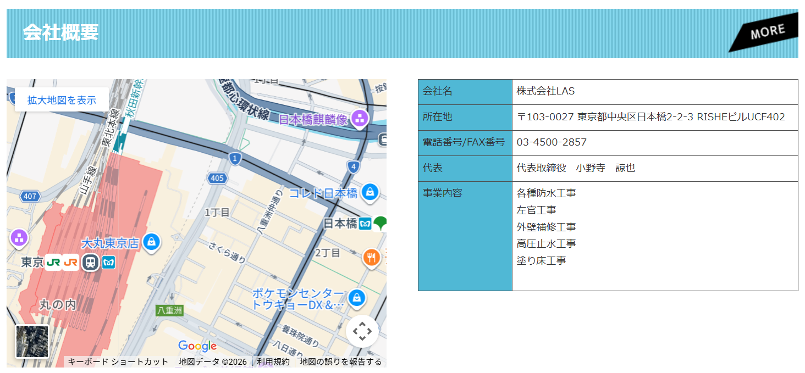Screen dimensions: 805x373
Task: Open the enlarged map via 拡大地図を表示
Action: tap(61, 99)
